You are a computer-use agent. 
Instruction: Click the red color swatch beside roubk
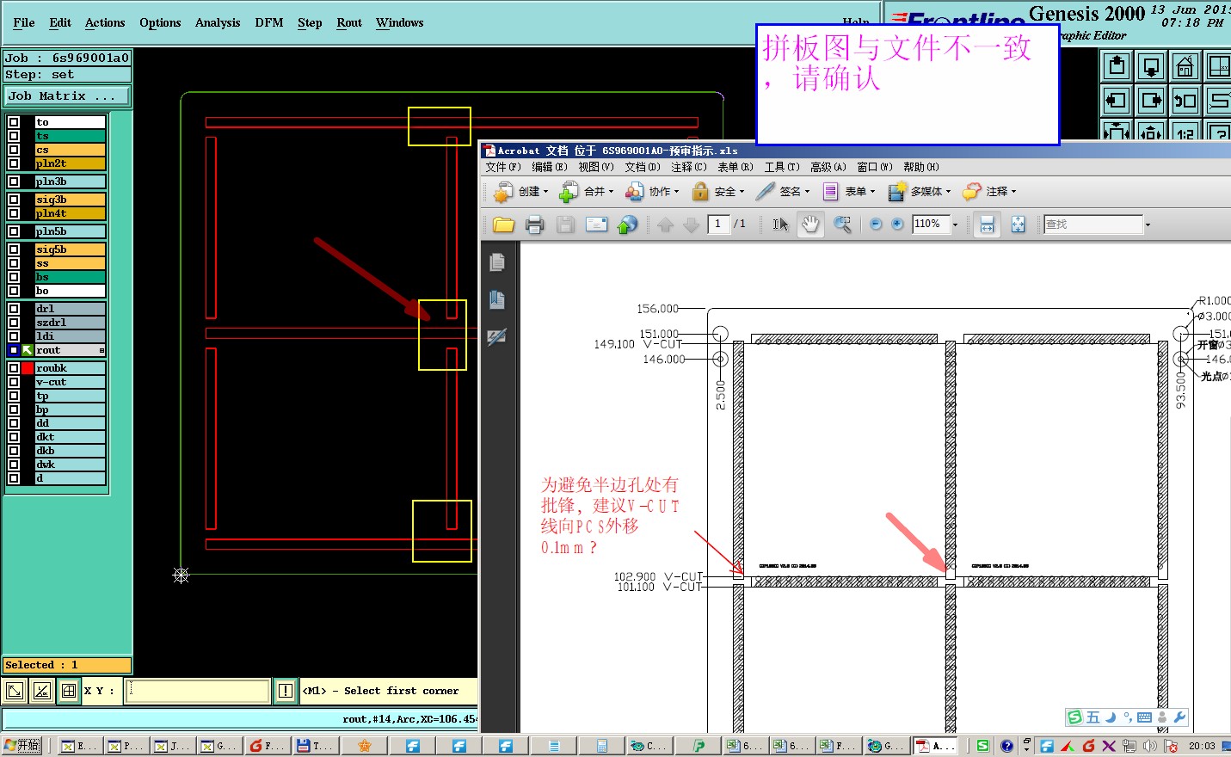click(28, 368)
